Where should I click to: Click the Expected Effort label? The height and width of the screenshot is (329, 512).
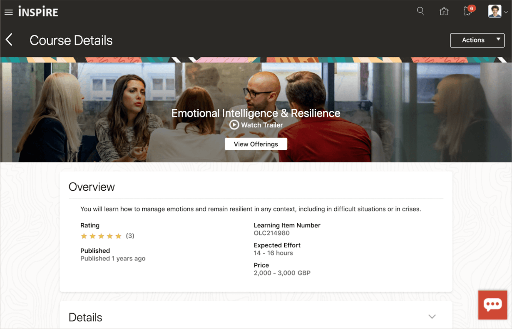tap(277, 245)
